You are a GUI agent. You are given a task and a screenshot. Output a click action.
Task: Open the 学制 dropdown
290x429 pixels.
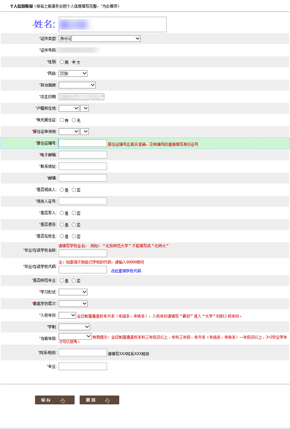[74, 327]
